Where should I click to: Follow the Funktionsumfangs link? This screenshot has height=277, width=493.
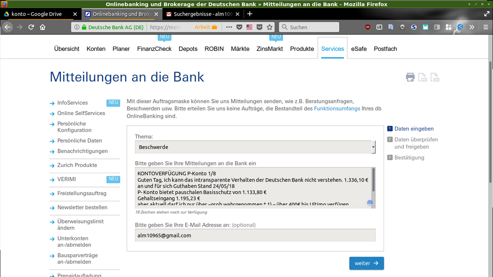click(337, 108)
